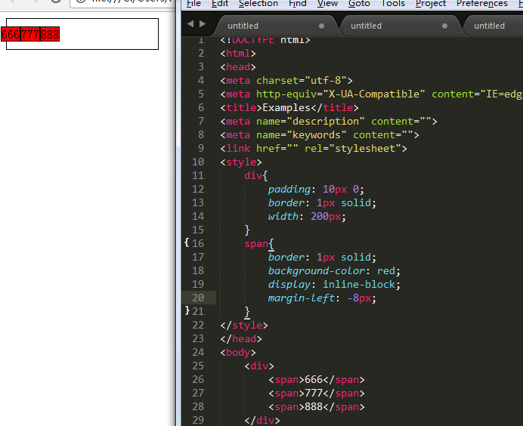Viewport: 523px width, 426px height.
Task: Open the View menu
Action: [327, 3]
